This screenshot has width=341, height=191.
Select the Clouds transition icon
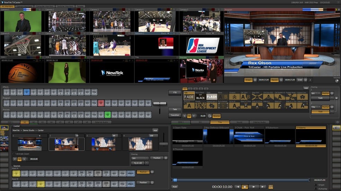(200, 106)
